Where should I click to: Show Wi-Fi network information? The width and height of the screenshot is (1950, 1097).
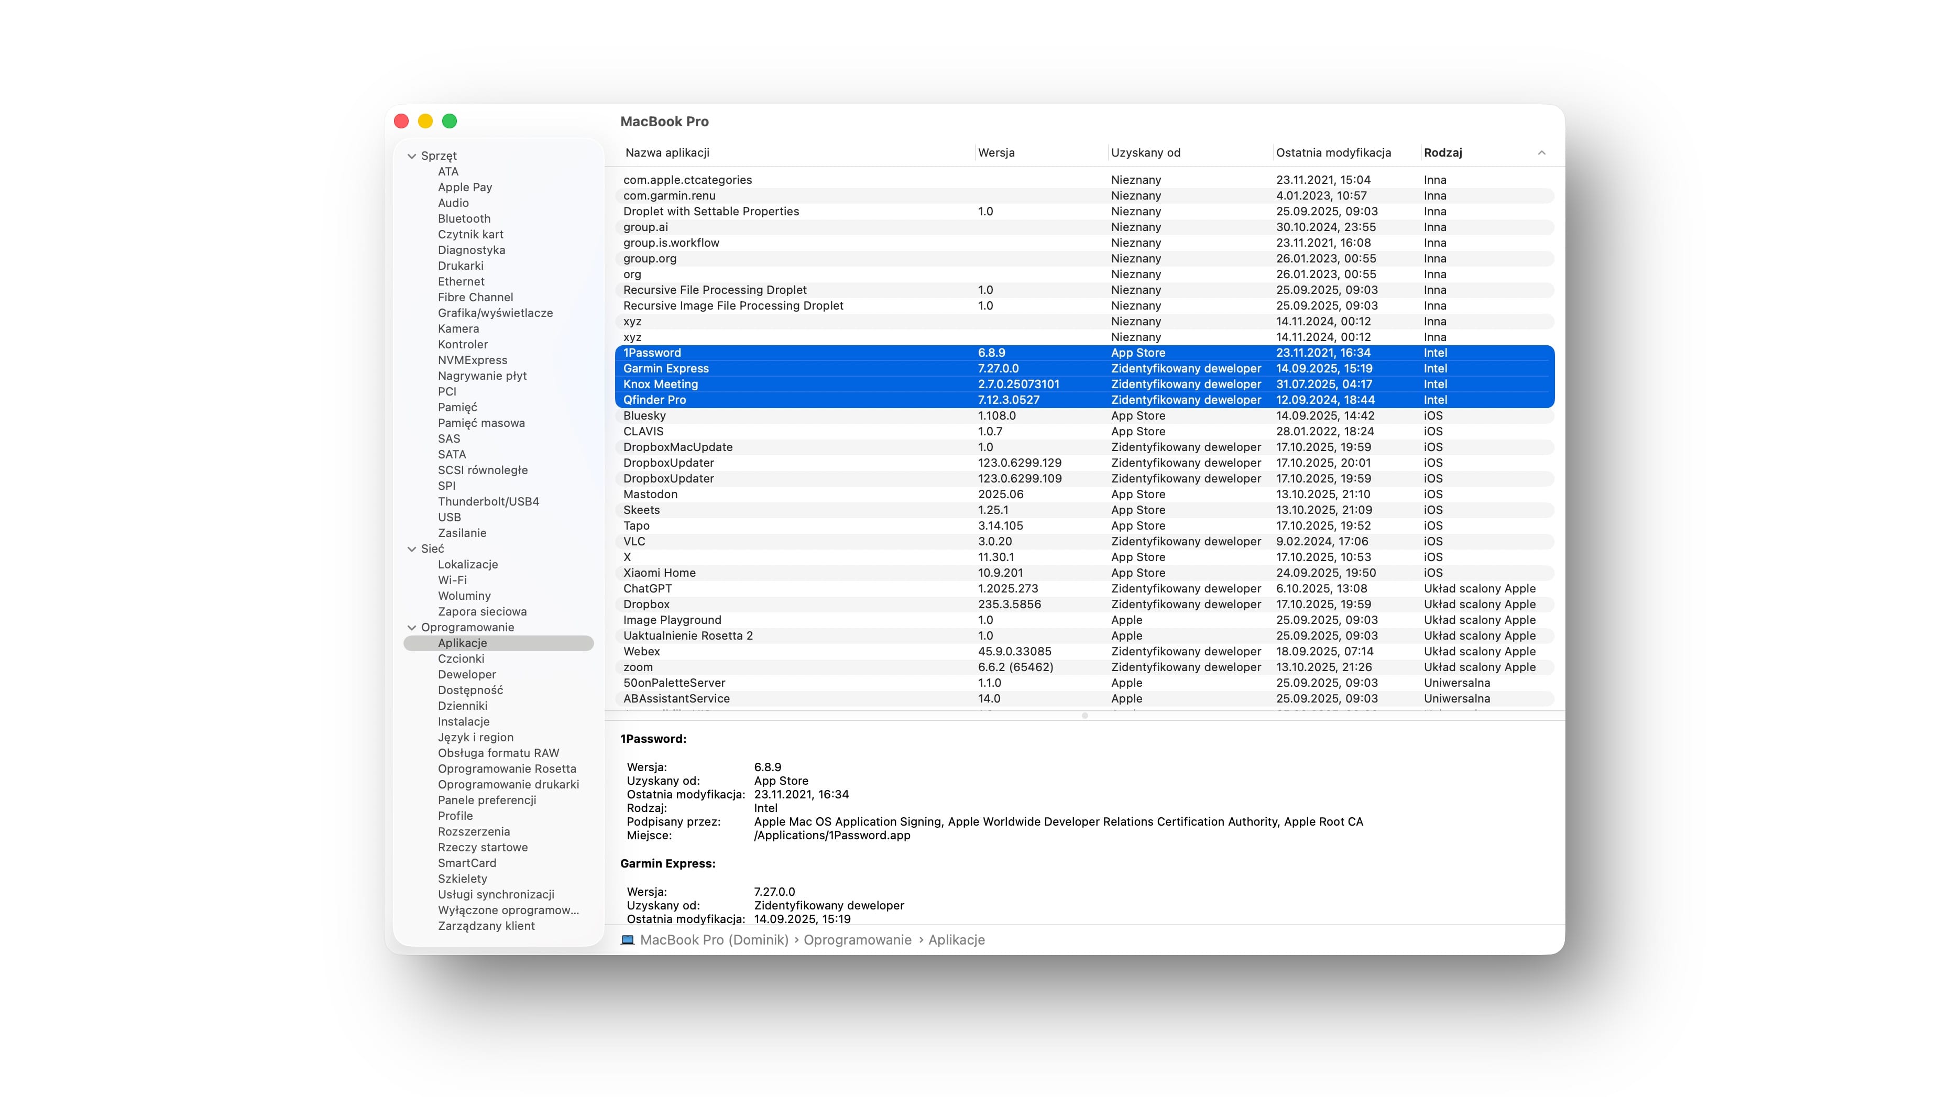[x=452, y=580]
